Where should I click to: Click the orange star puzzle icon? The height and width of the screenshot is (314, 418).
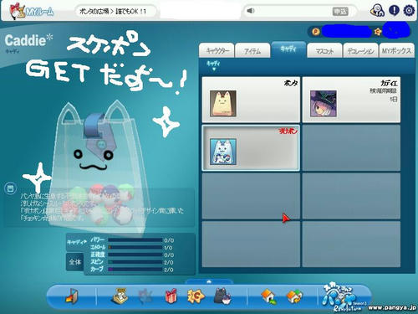coord(196,296)
